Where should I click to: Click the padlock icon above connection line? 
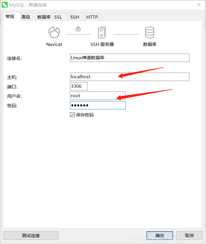click(78, 29)
